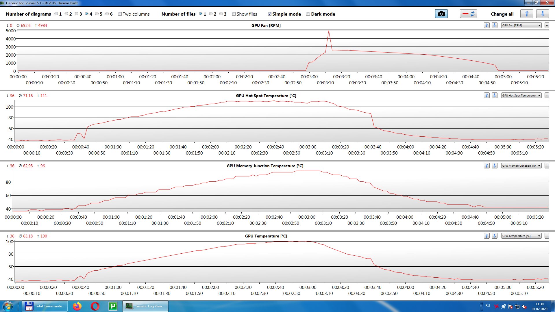Click the Change all down arrow
Screen dimensions: 555x312
543,14
